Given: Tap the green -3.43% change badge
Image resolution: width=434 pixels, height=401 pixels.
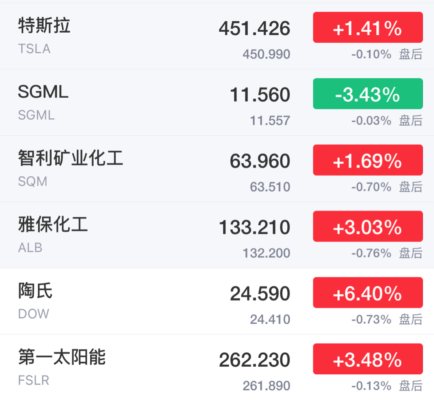Looking at the screenshot, I should (368, 94).
